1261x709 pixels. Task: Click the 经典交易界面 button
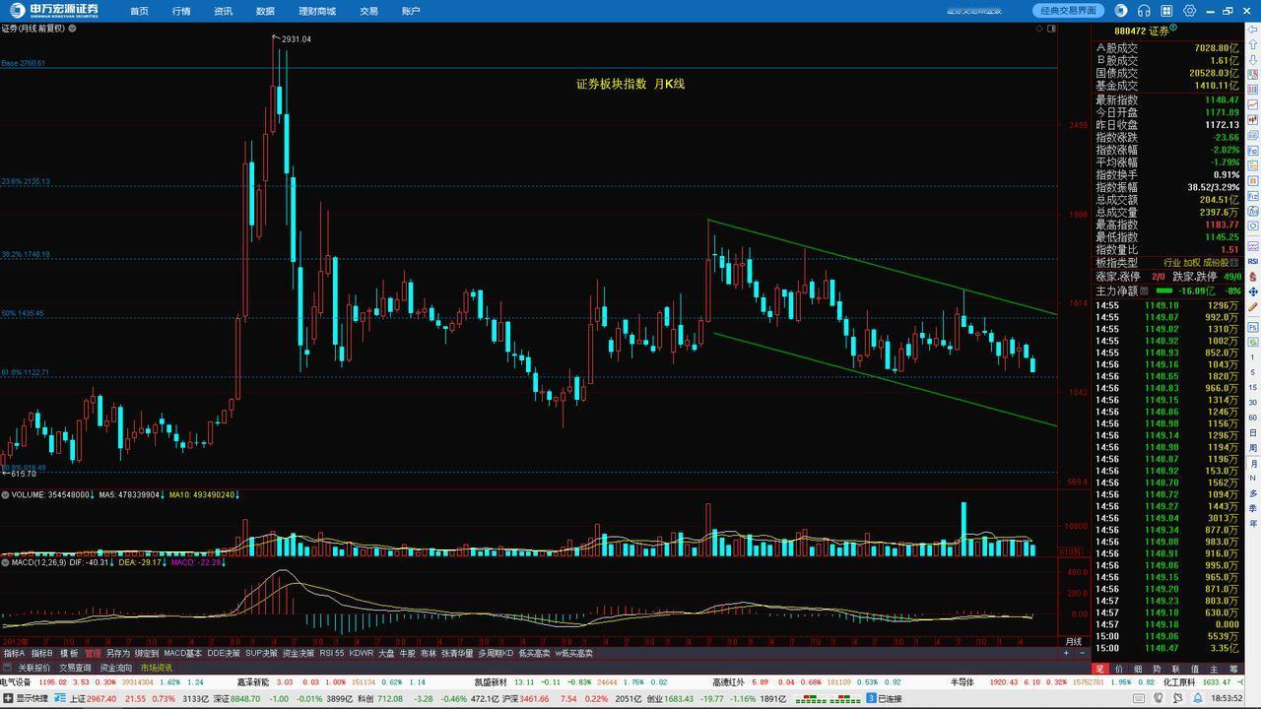tap(1069, 11)
